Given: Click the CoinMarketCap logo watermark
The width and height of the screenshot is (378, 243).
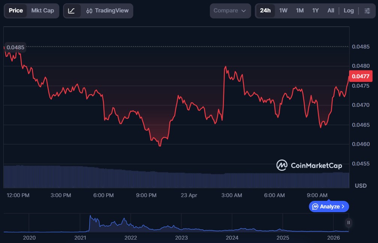Looking at the screenshot, I should tap(309, 165).
